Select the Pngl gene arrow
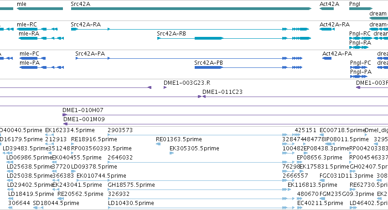This screenshot has height=210, width=388. 361,9
